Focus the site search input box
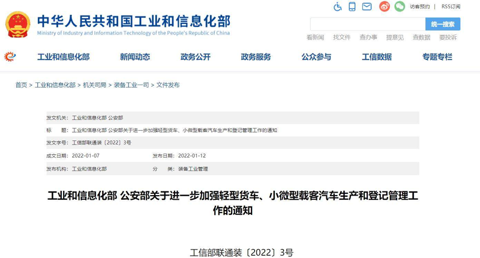Viewport: 480px width, 258px height. click(368, 24)
